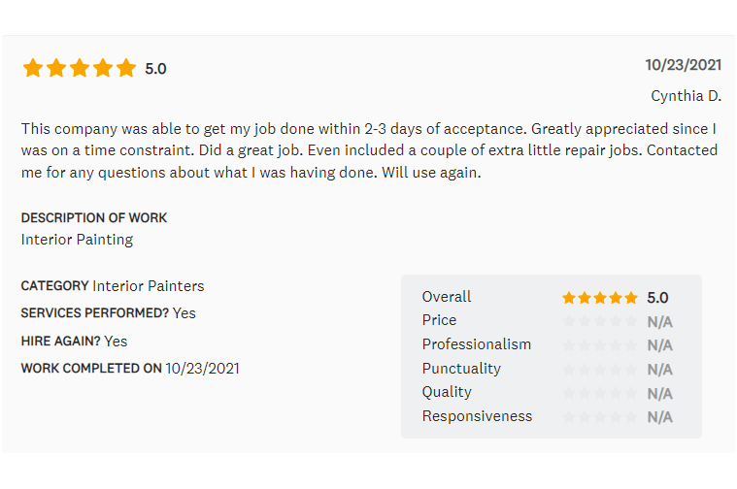
Task: Click the Overall 5.0 score value
Action: pyautogui.click(x=657, y=298)
